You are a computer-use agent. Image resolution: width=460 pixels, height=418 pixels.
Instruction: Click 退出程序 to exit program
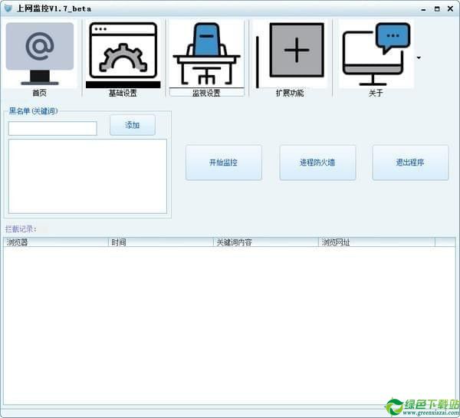[x=410, y=163]
